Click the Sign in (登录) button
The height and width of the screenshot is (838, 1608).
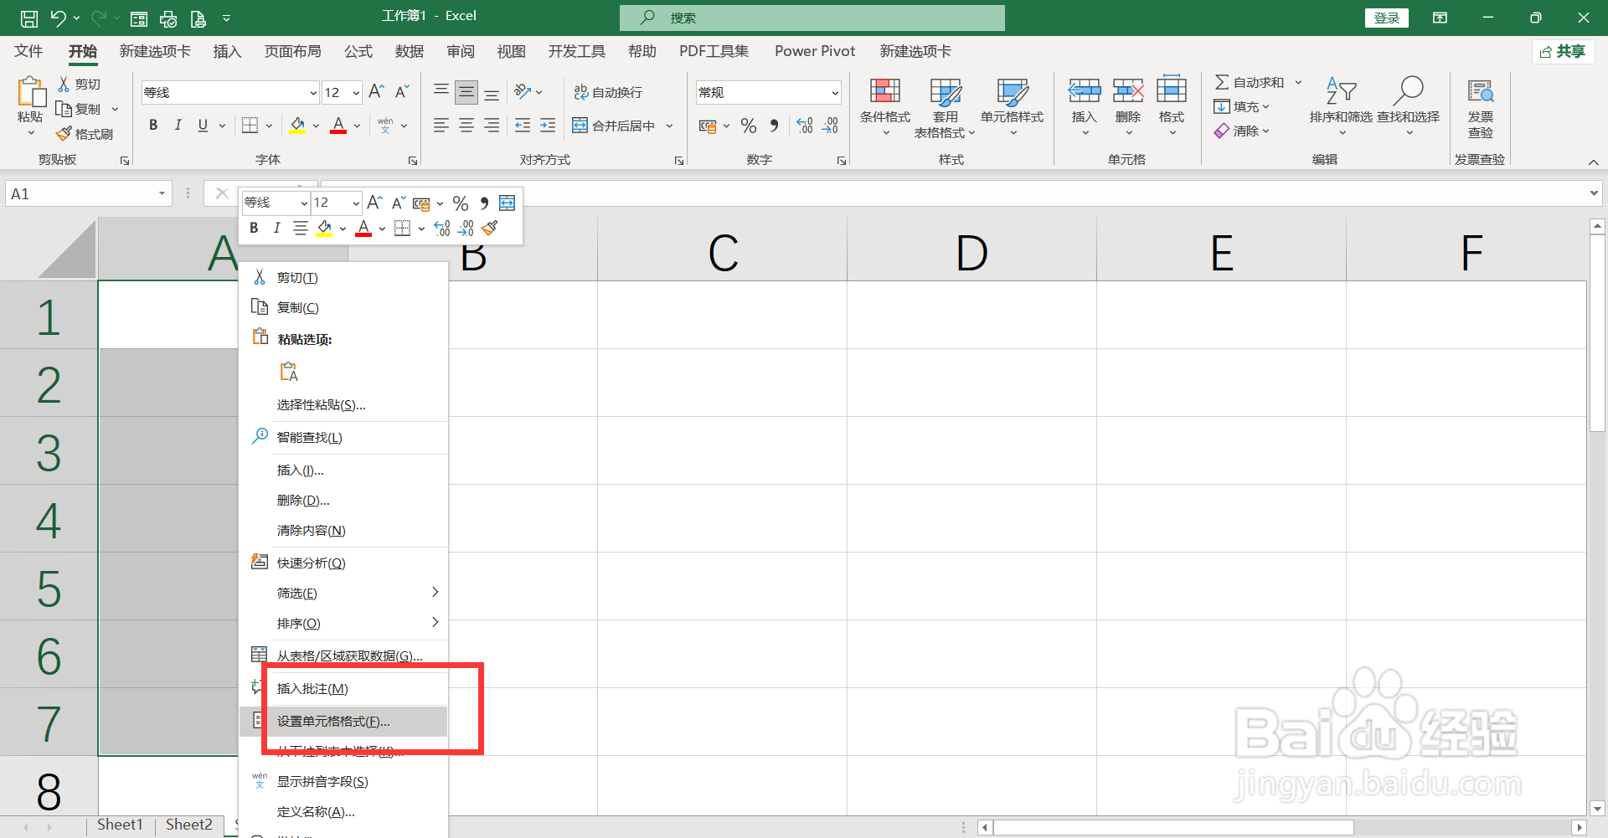[x=1387, y=18]
